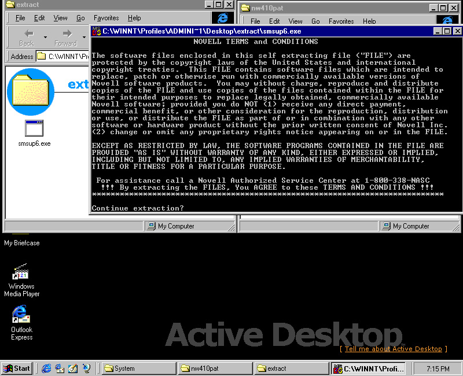Click the Internet Explorer logo in extract window
The width and height of the screenshot is (463, 376).
[223, 18]
